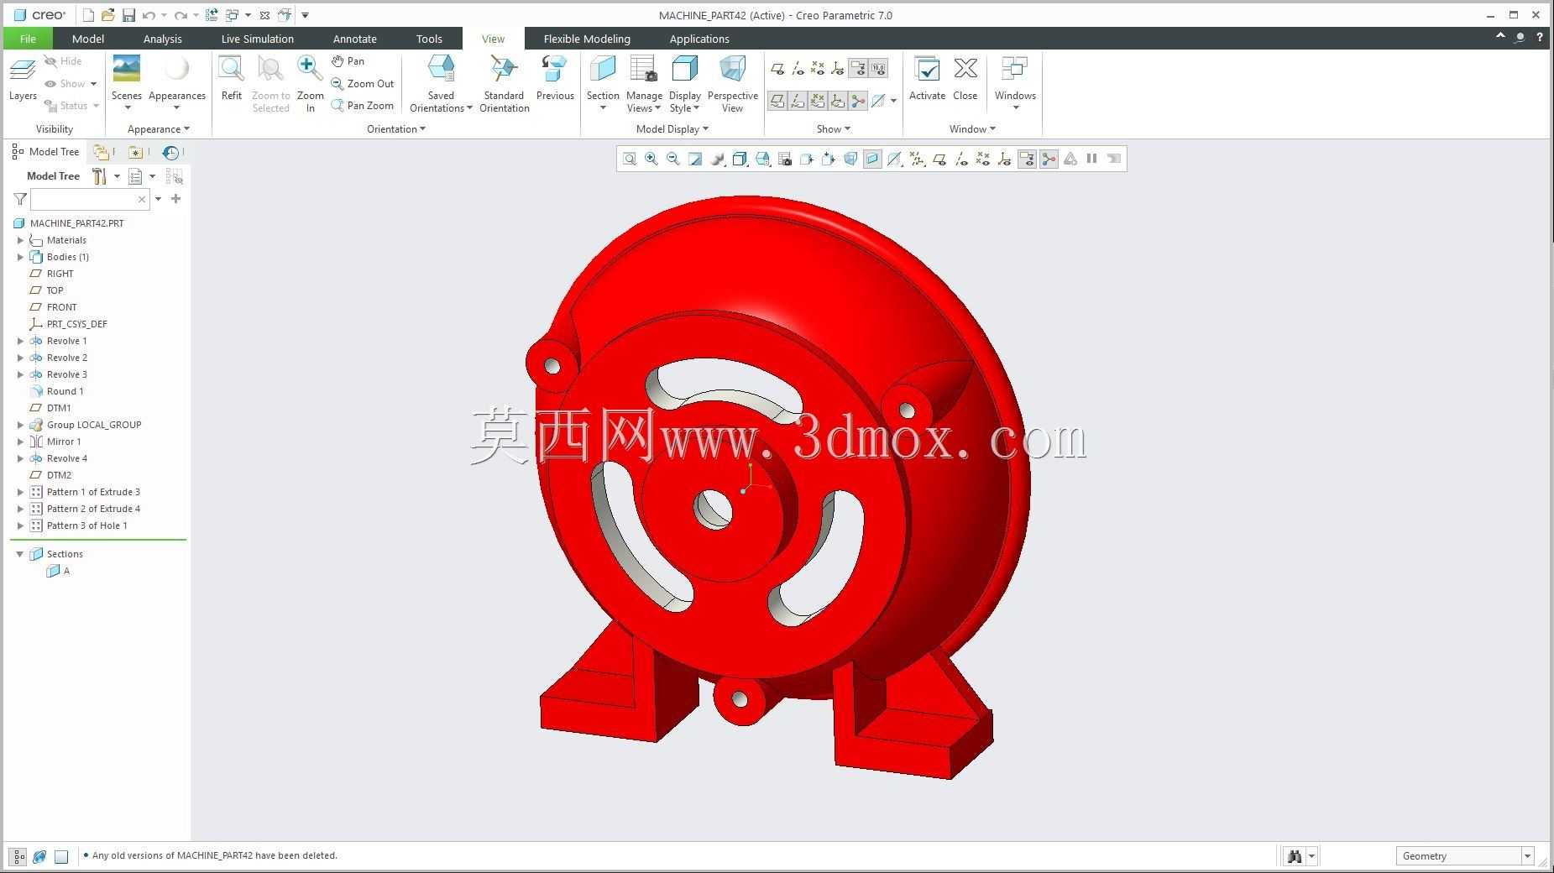Toggle 10.0 dimension tolerance display in Show group
The image size is (1554, 873).
tap(878, 69)
